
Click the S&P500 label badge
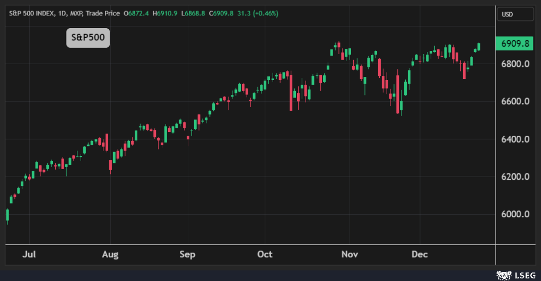coord(88,38)
